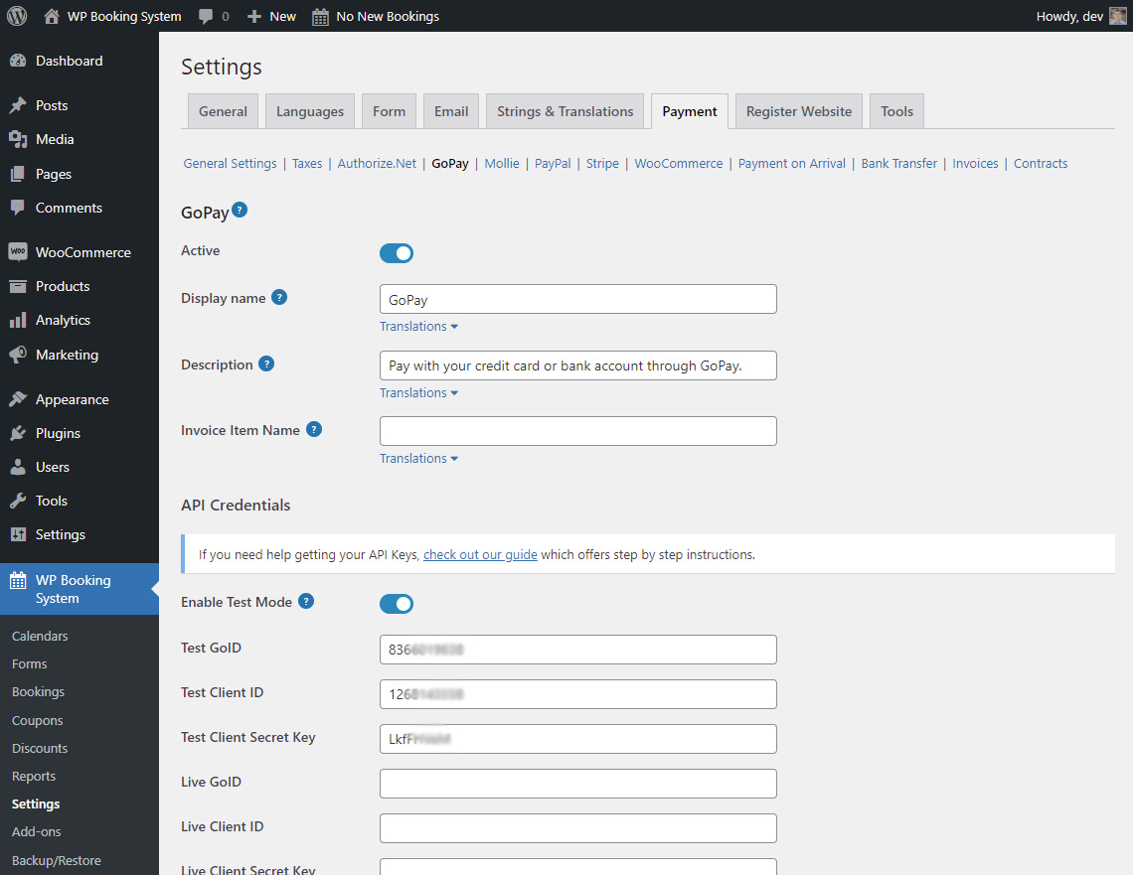Open Bank Transfer settings
This screenshot has width=1133, height=875.
898,163
